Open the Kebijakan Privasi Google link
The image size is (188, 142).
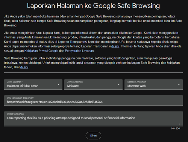41,51
